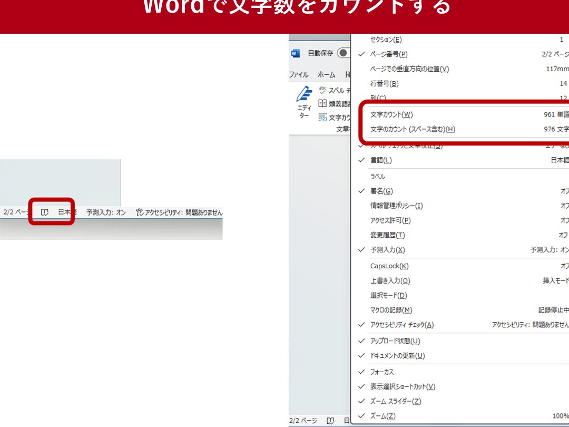The image size is (569, 427).
Task: Click the accessibility icon in left status bar
Action: pyautogui.click(x=140, y=212)
